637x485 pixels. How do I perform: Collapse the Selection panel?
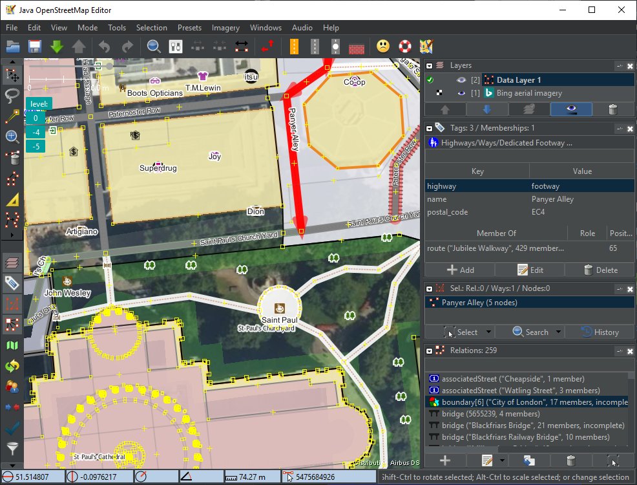[x=430, y=288]
